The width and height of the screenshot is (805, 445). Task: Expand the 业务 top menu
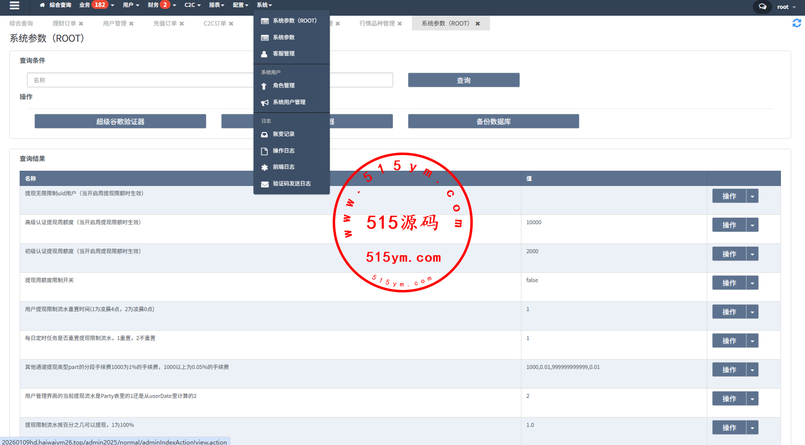pyautogui.click(x=96, y=5)
